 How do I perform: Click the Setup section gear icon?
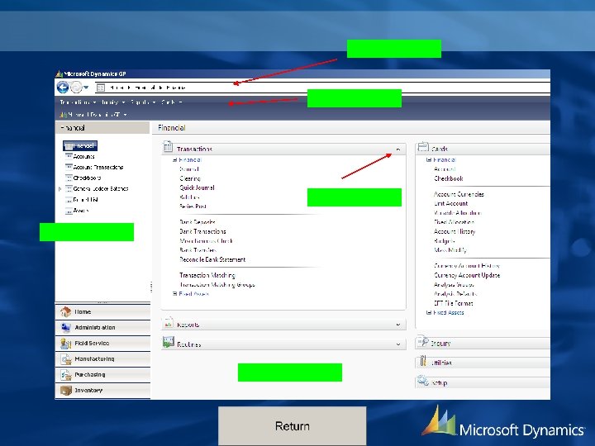423,381
